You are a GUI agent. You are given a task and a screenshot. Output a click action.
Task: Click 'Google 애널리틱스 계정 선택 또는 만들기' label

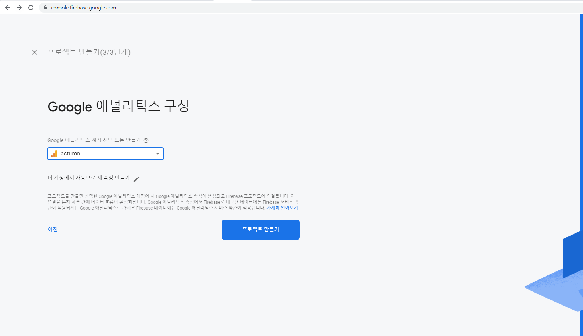[94, 140]
